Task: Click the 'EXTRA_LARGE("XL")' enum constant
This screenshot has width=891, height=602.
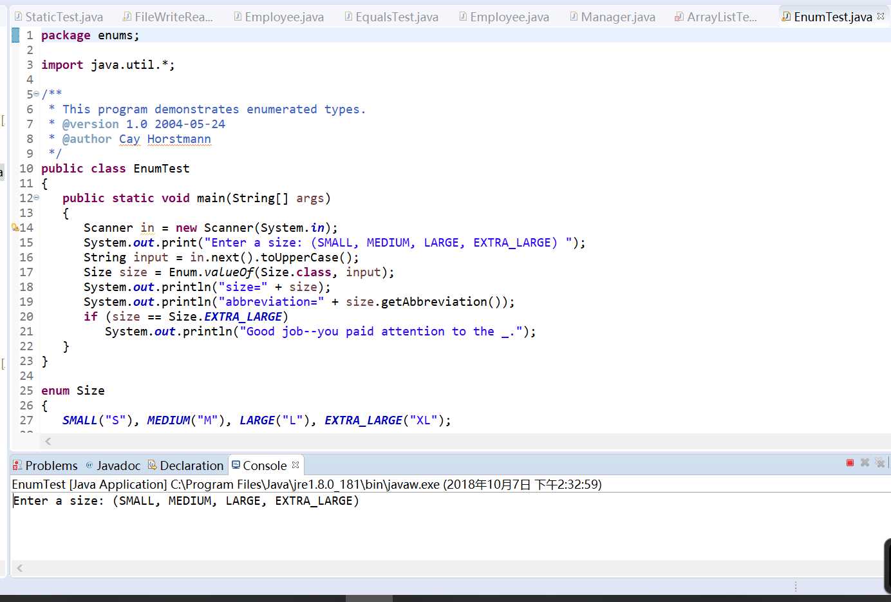Action: [x=384, y=420]
